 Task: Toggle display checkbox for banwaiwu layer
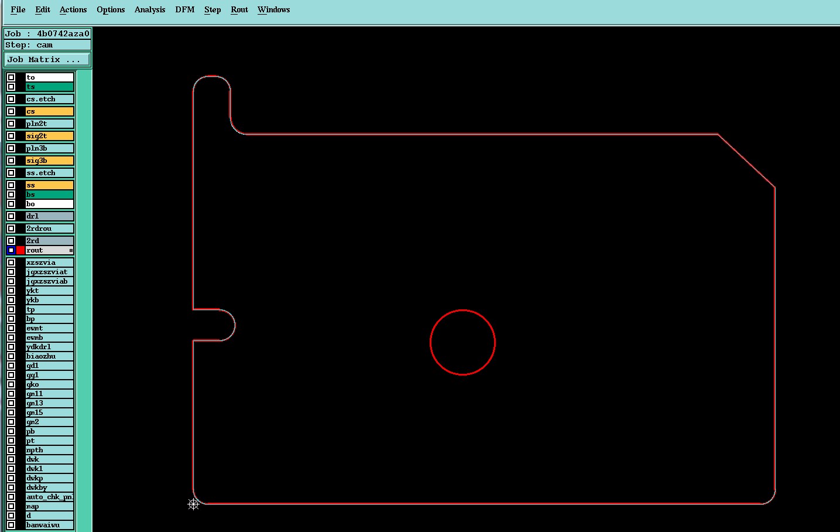pyautogui.click(x=11, y=525)
